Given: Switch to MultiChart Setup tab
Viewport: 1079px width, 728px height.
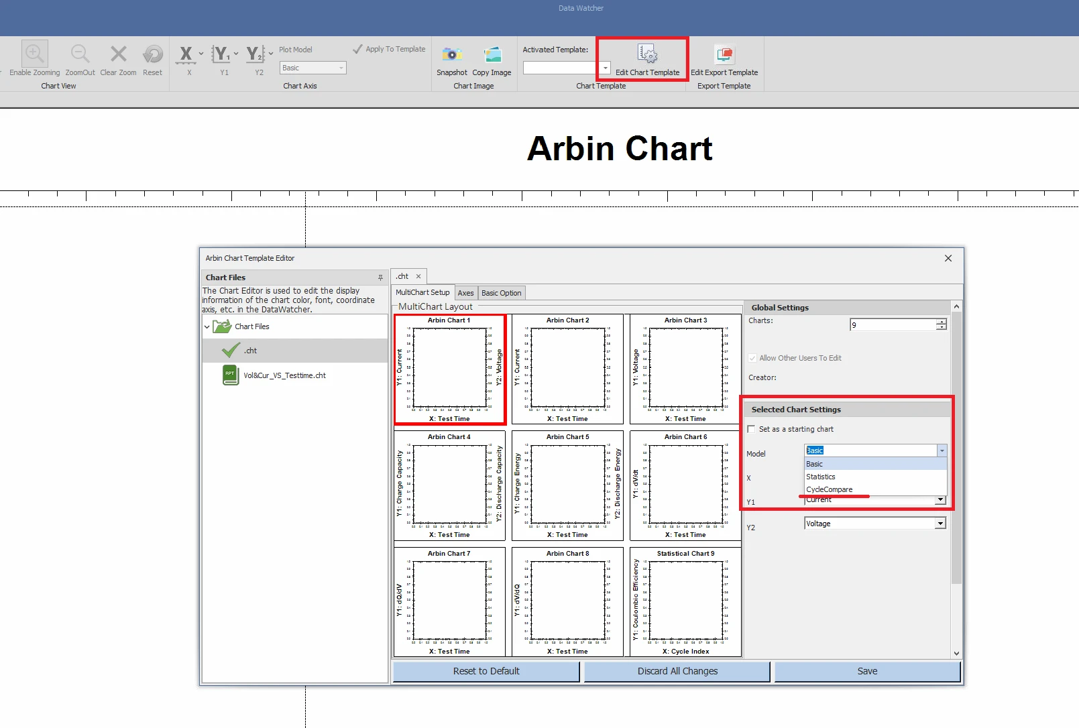Looking at the screenshot, I should [x=422, y=292].
